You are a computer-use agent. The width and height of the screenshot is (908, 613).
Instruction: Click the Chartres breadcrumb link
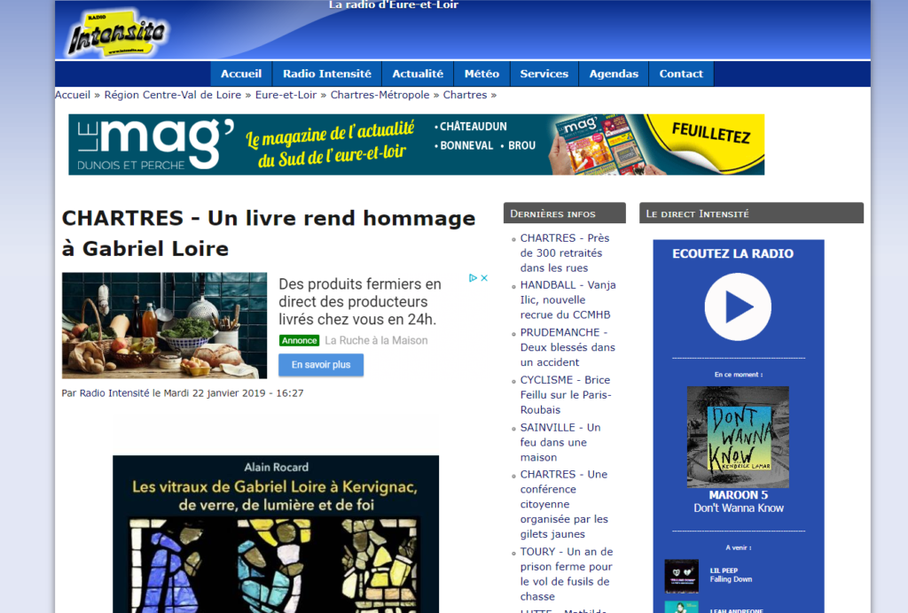pyautogui.click(x=465, y=95)
